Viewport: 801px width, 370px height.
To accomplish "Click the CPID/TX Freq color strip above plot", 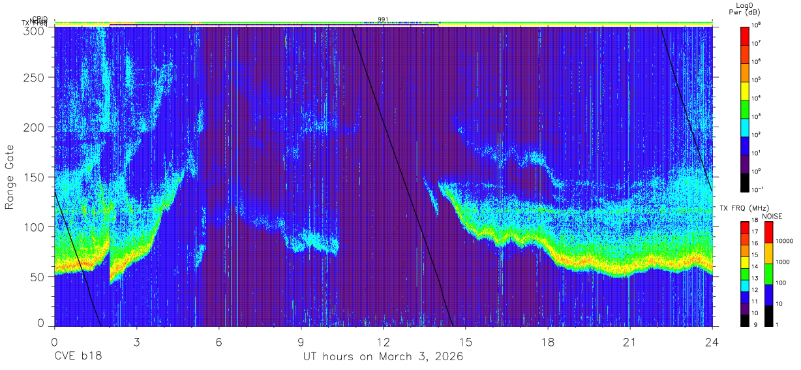I will [384, 23].
